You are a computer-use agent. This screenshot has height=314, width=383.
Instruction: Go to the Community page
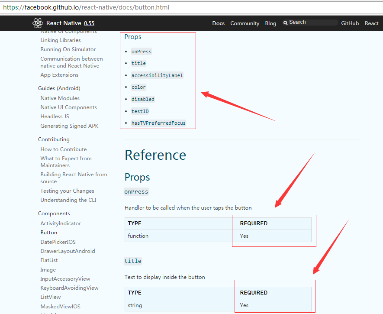point(245,23)
